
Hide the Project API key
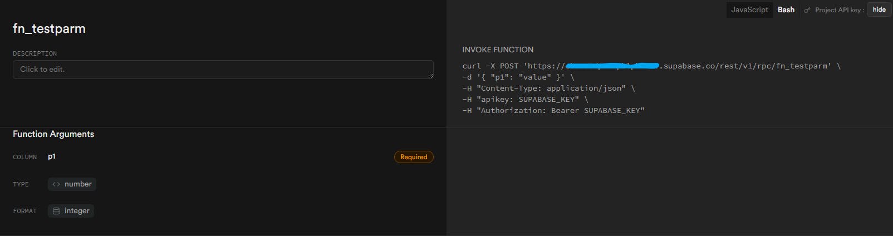pos(879,9)
